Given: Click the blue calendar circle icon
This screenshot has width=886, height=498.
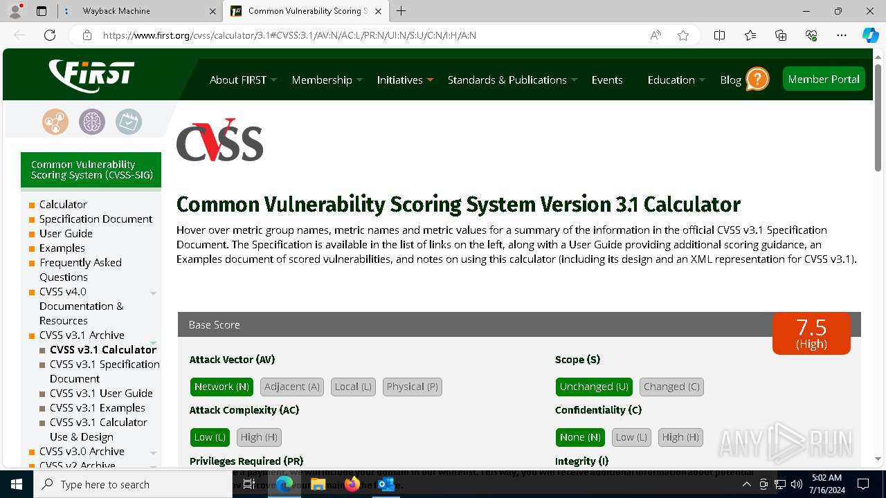Looking at the screenshot, I should click(129, 122).
